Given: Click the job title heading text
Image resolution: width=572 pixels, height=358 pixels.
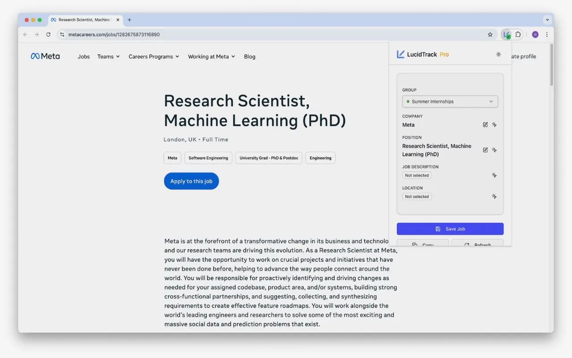Looking at the screenshot, I should [x=255, y=111].
